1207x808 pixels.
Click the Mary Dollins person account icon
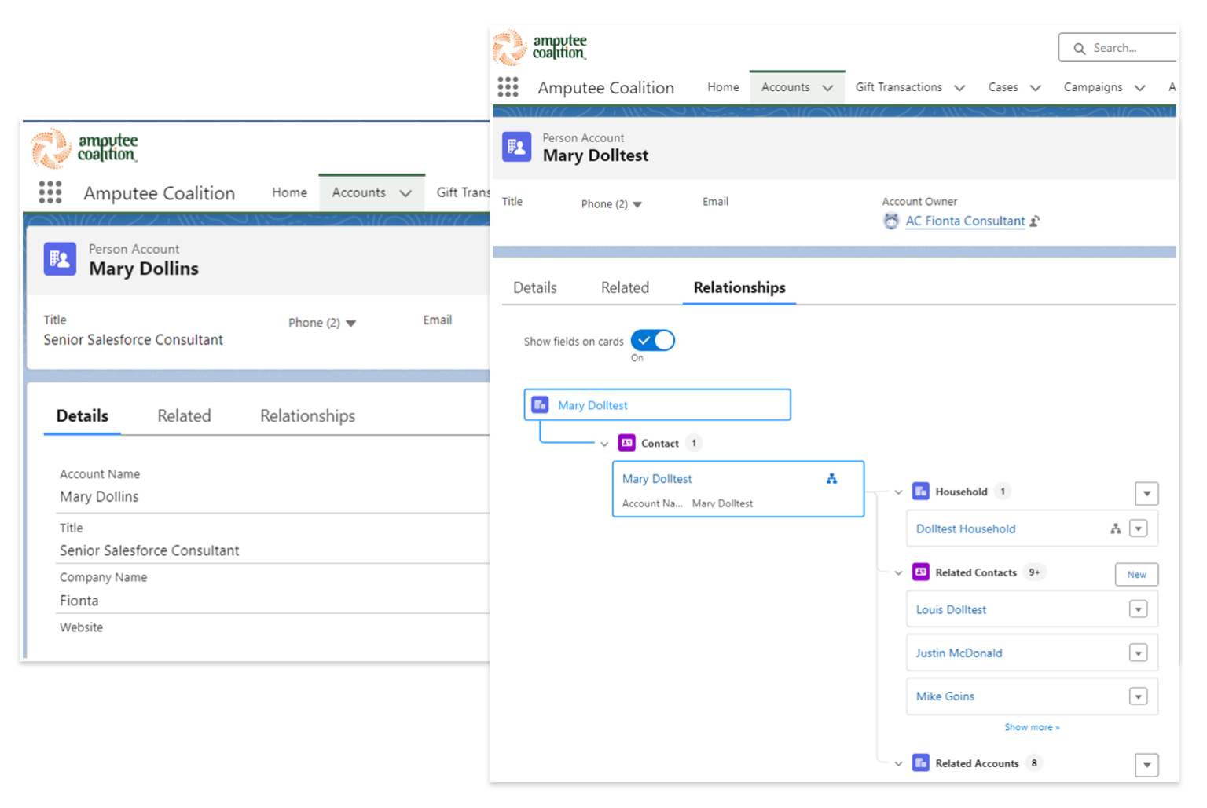coord(60,259)
